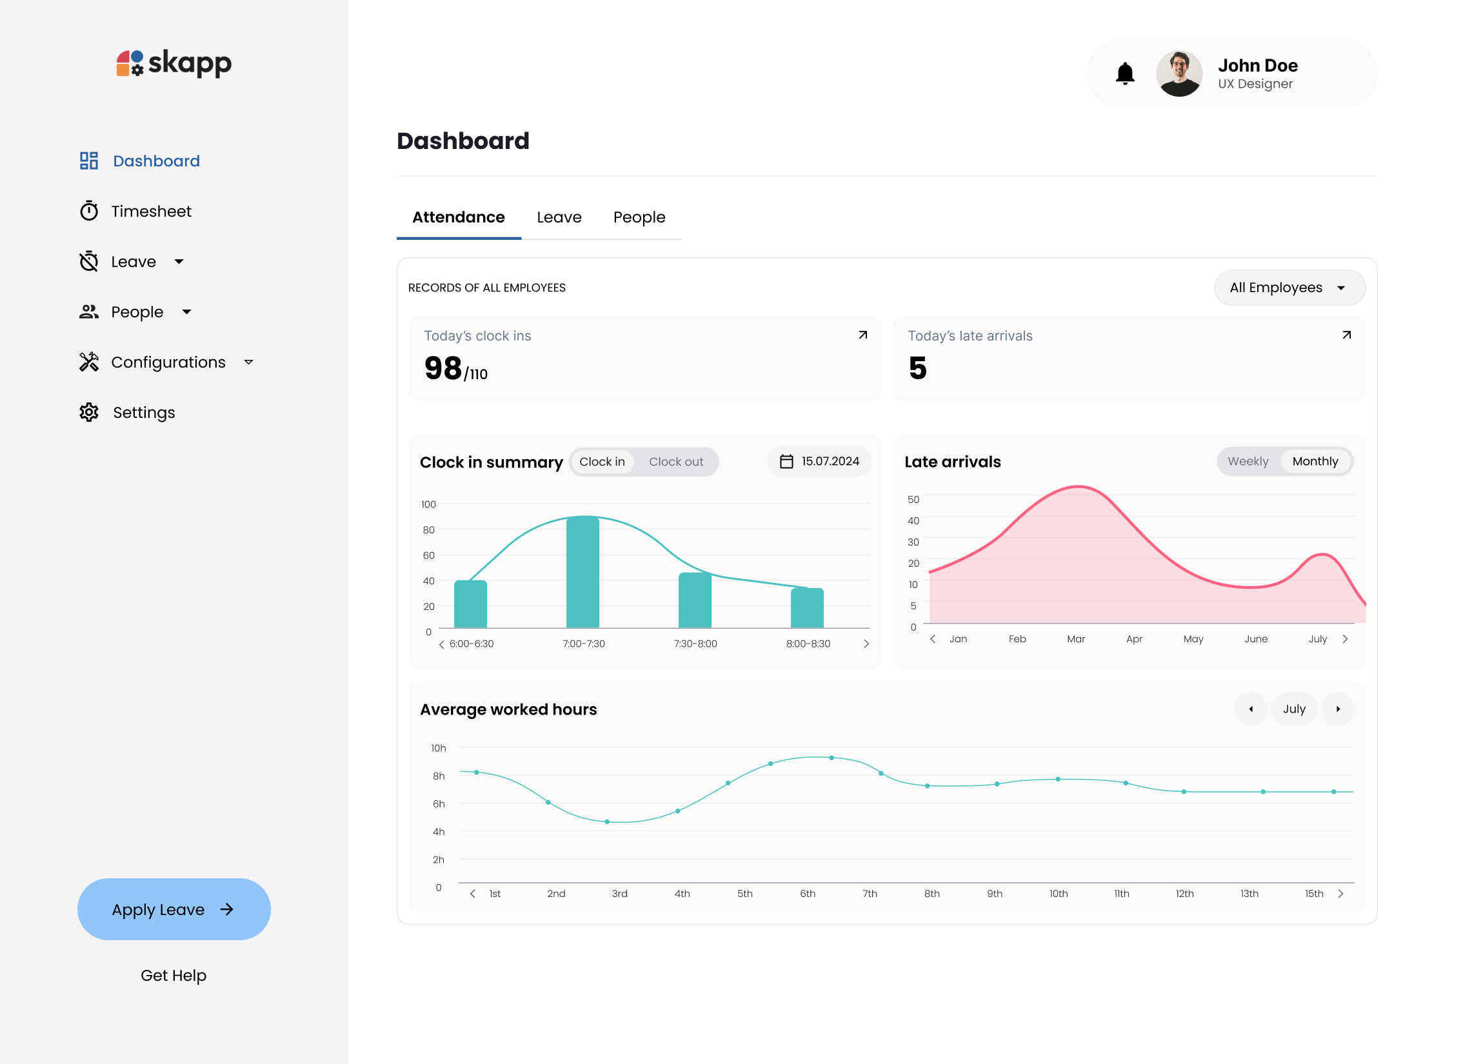Expand Today's late arrivals with the arrow icon
Screen dimensions: 1463x1064
(x=1347, y=335)
